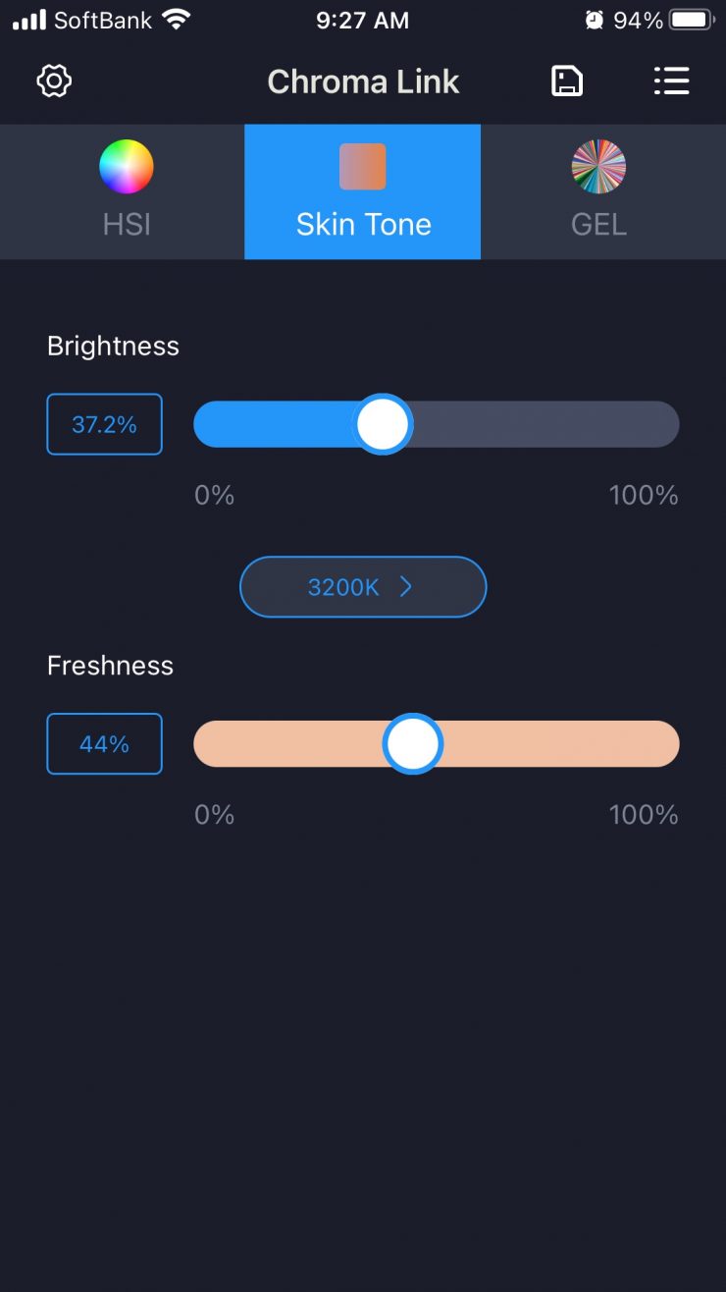Tap the GEL multicolor wheel icon
This screenshot has width=726, height=1292.
pyautogui.click(x=598, y=167)
